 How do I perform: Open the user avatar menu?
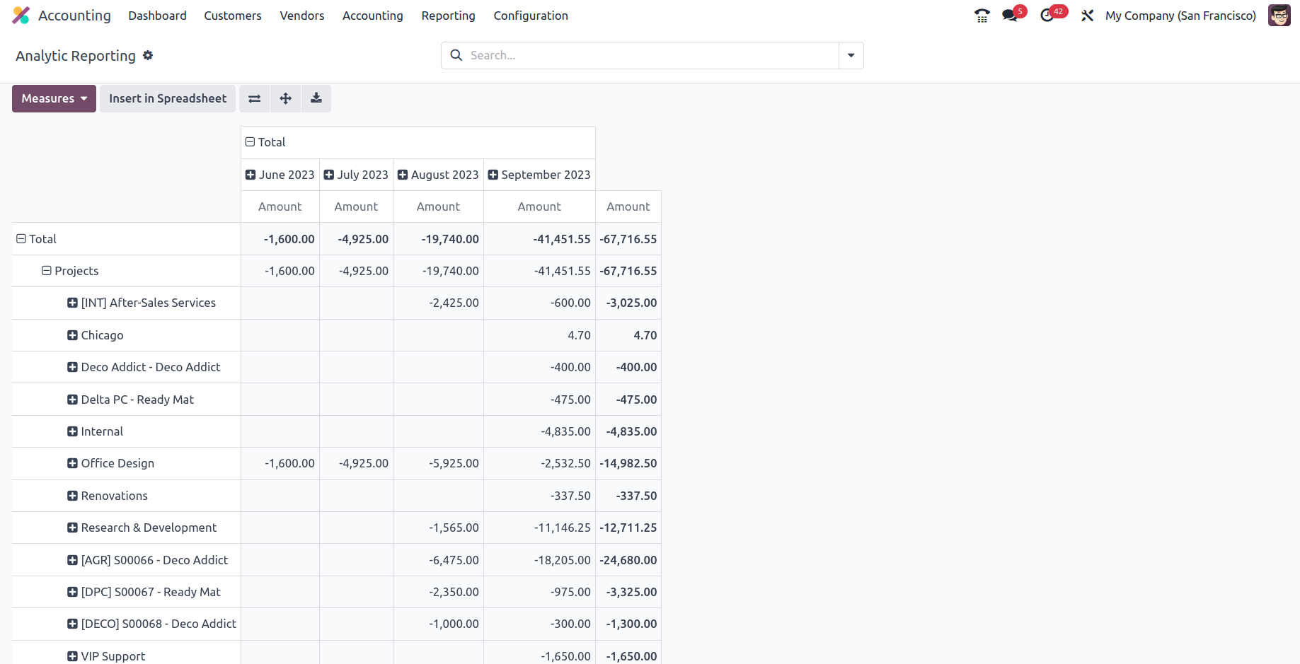tap(1279, 16)
